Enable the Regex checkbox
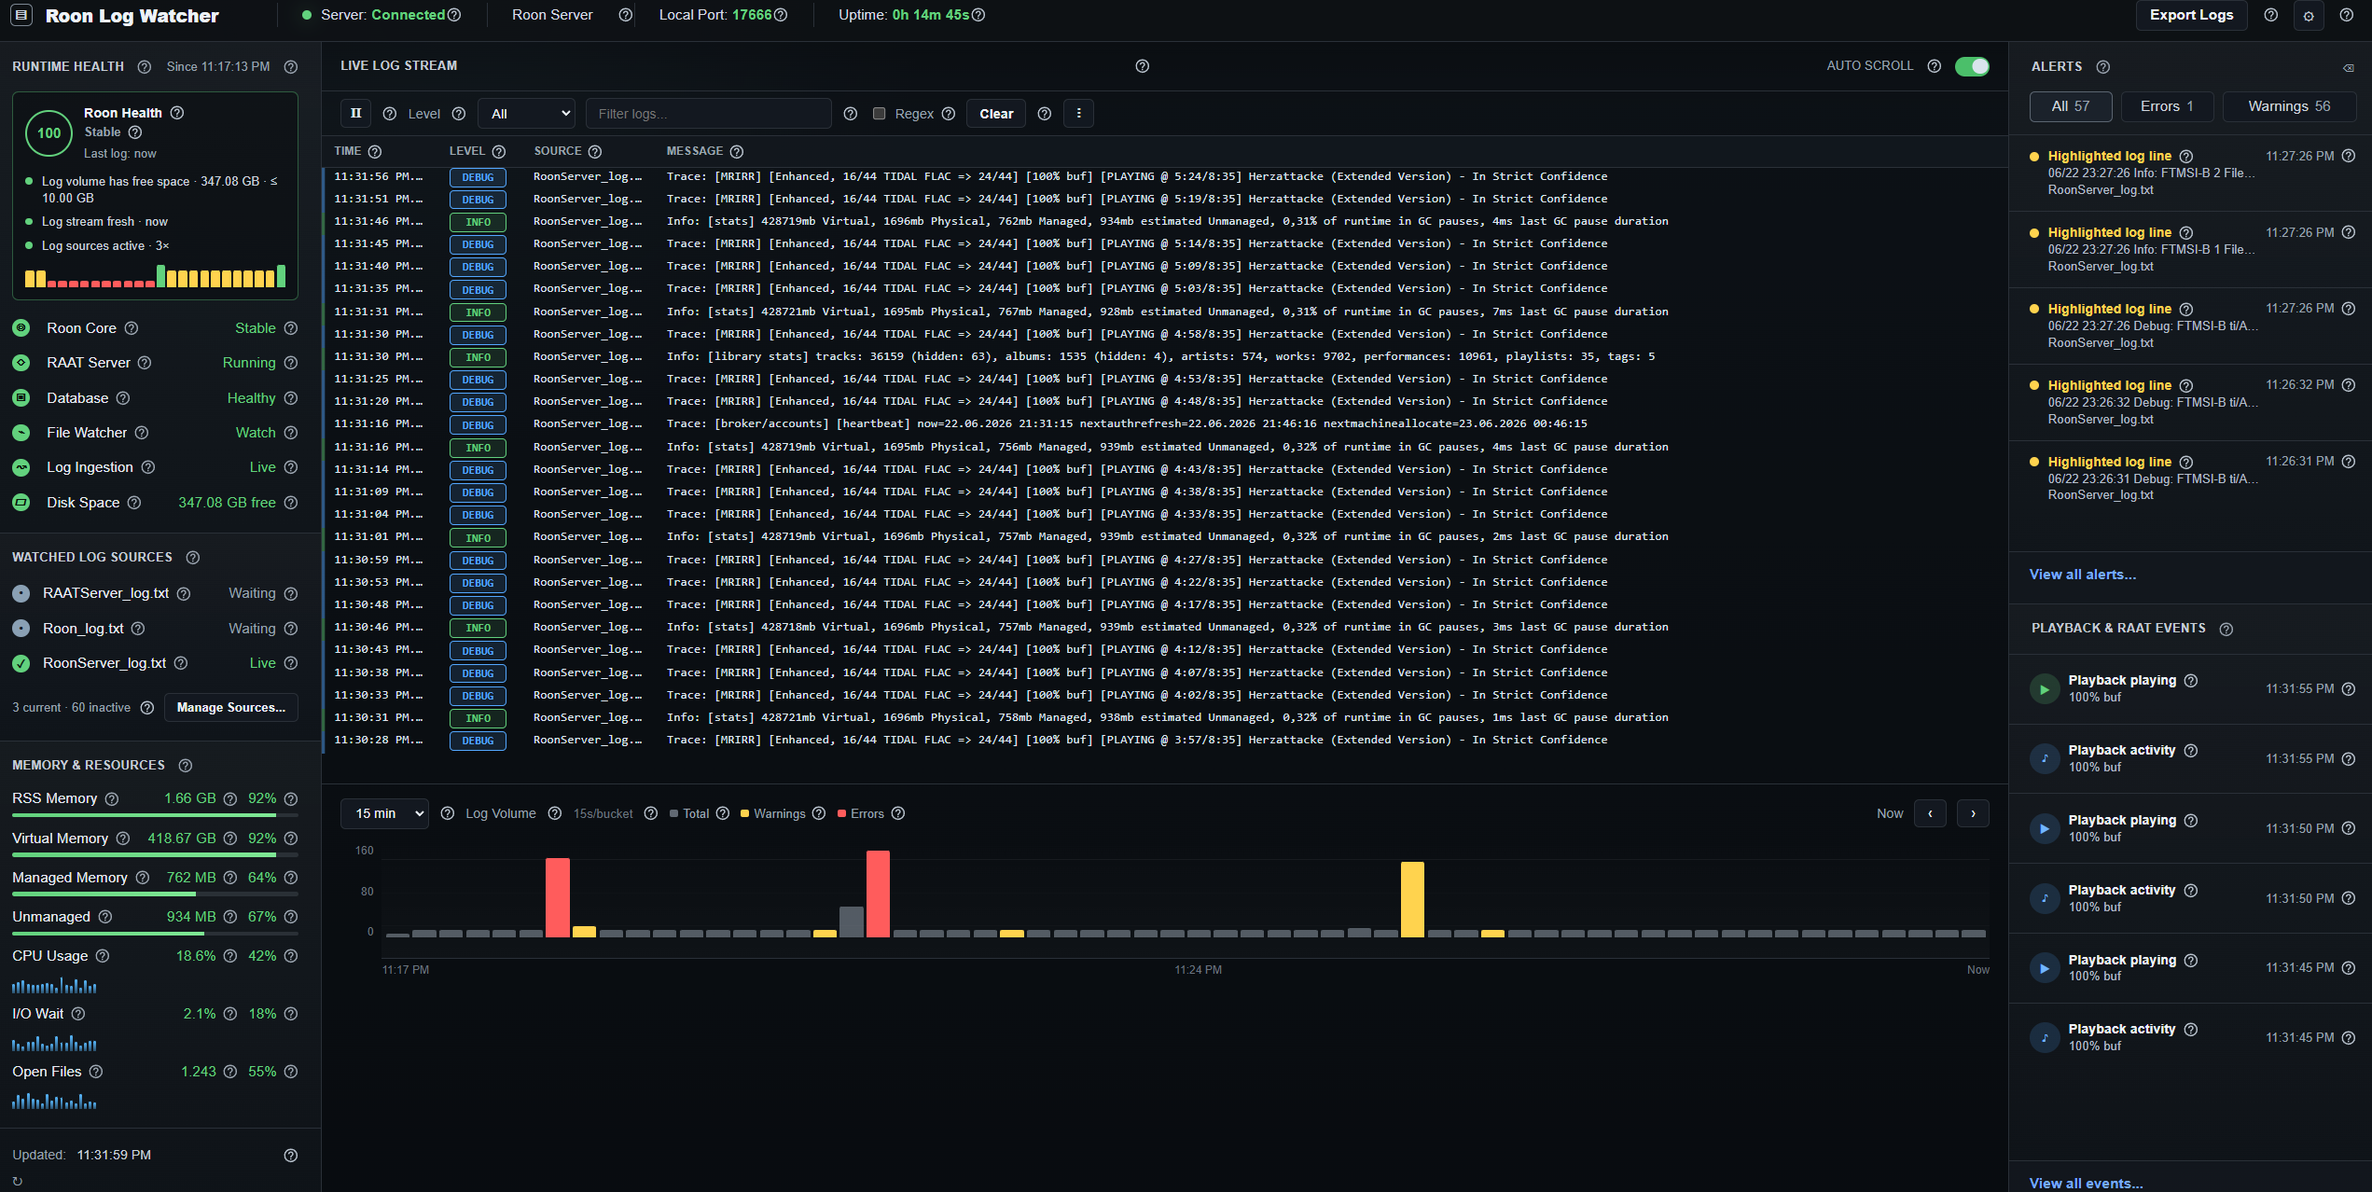The image size is (2372, 1192). [879, 113]
